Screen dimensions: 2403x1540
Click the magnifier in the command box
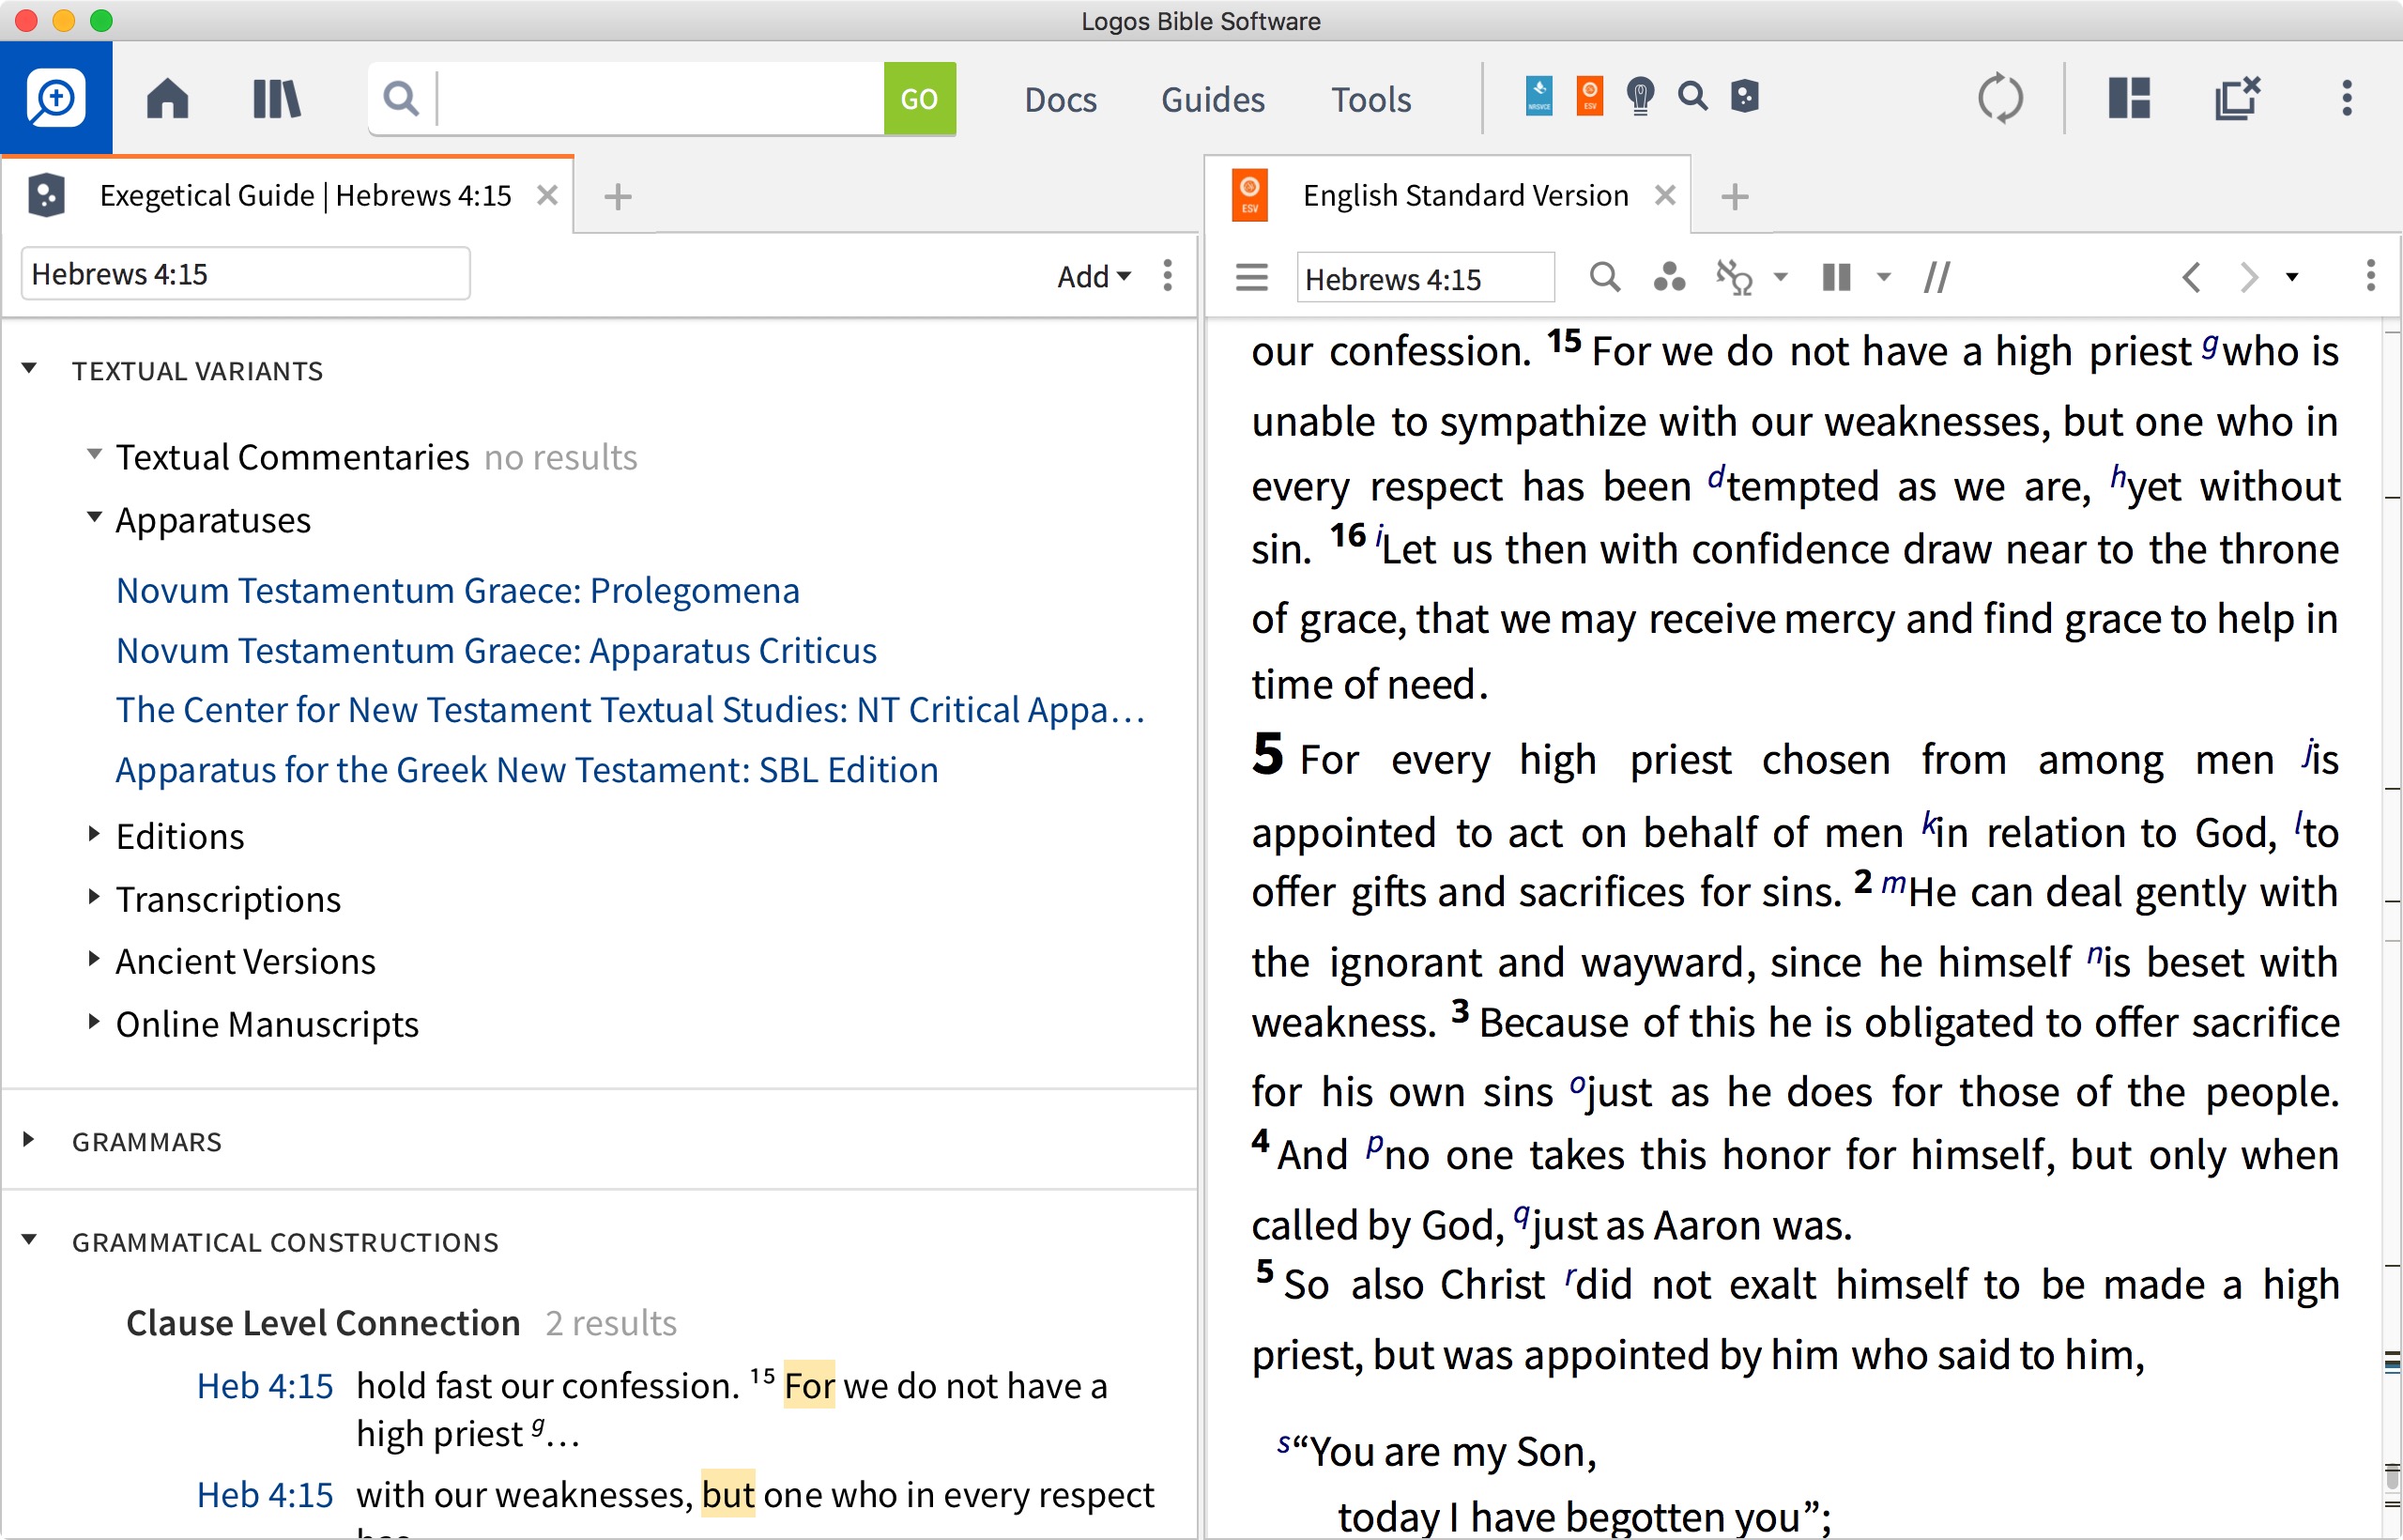401,98
